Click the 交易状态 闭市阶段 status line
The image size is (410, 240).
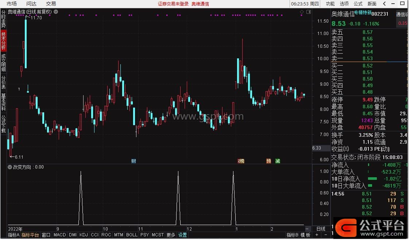[x=367, y=157]
